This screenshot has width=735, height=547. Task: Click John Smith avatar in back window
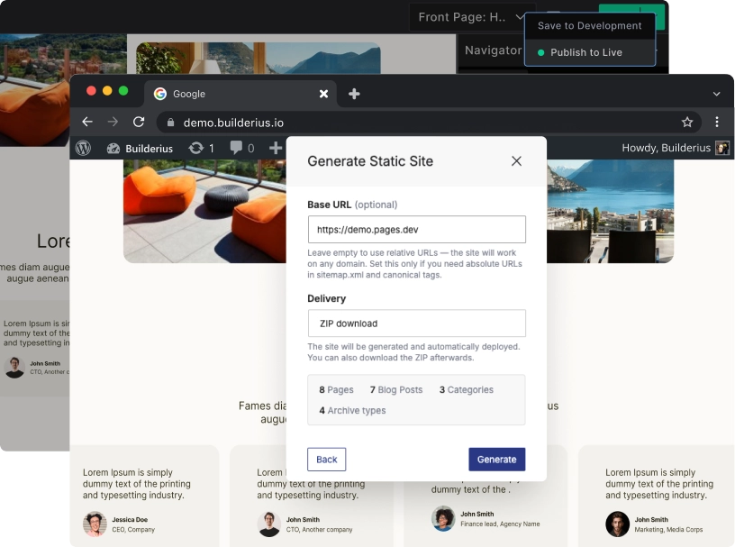click(x=14, y=368)
